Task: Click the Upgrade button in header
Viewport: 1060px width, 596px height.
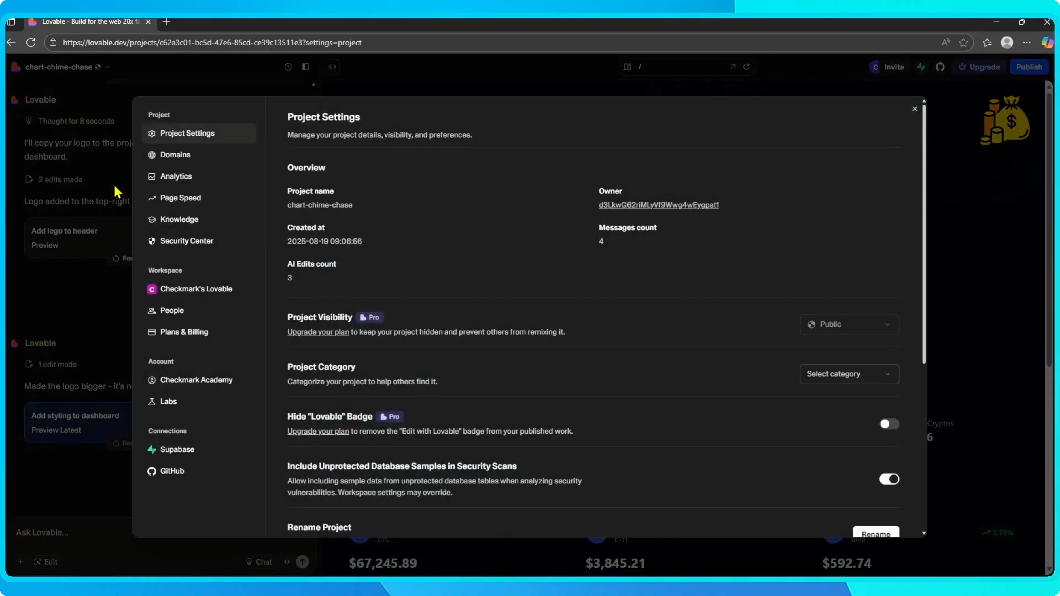Action: pos(979,67)
